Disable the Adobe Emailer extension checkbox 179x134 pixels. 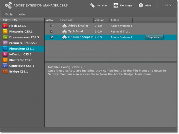pos(52,26)
